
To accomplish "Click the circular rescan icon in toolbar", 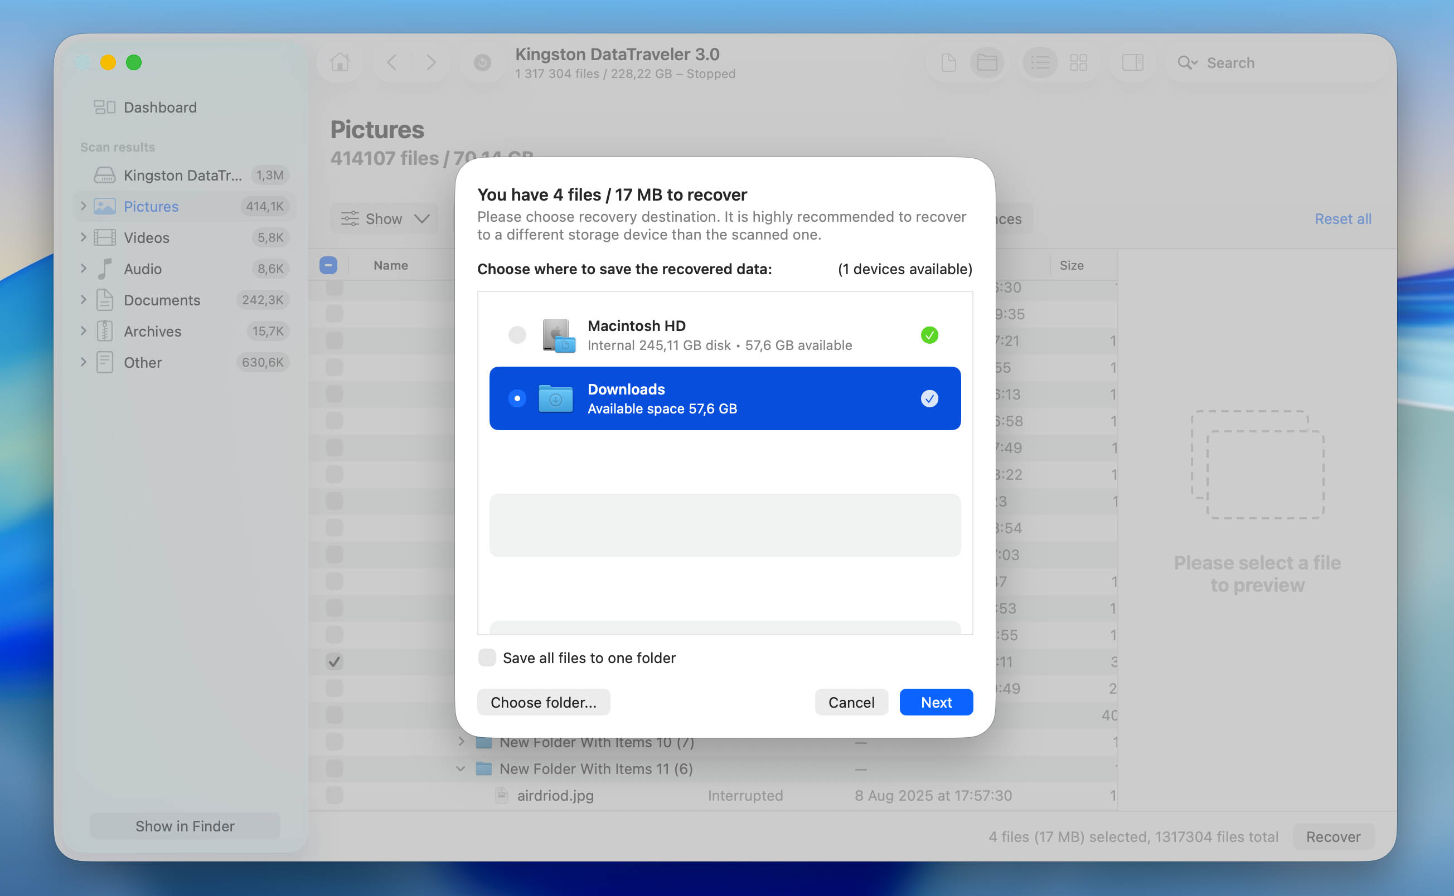I will click(x=482, y=62).
